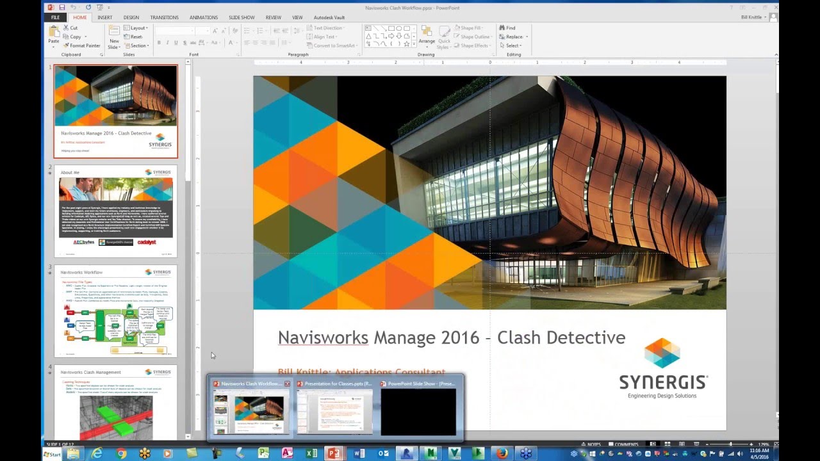This screenshot has height=461, width=820.
Task: Open Internet Explorer from taskbar
Action: point(97,454)
